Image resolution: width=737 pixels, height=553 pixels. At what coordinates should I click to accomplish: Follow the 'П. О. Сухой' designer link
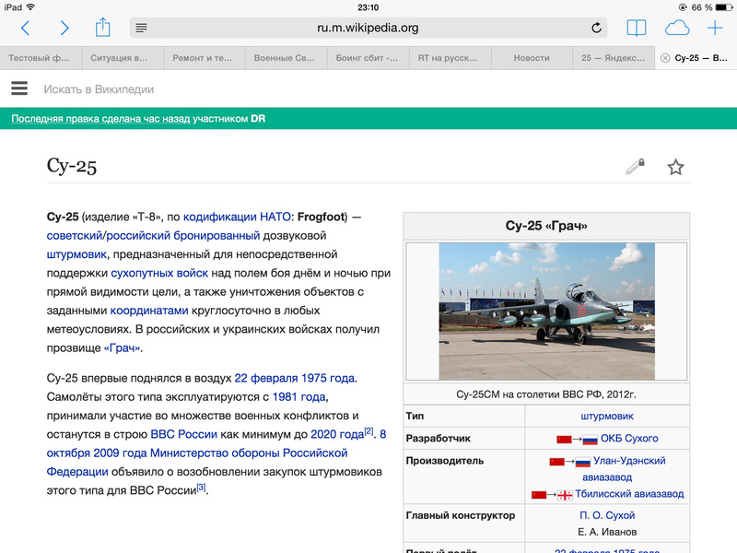coord(607,515)
